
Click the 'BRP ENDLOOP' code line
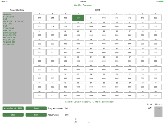pyautogui.click(x=10, y=33)
